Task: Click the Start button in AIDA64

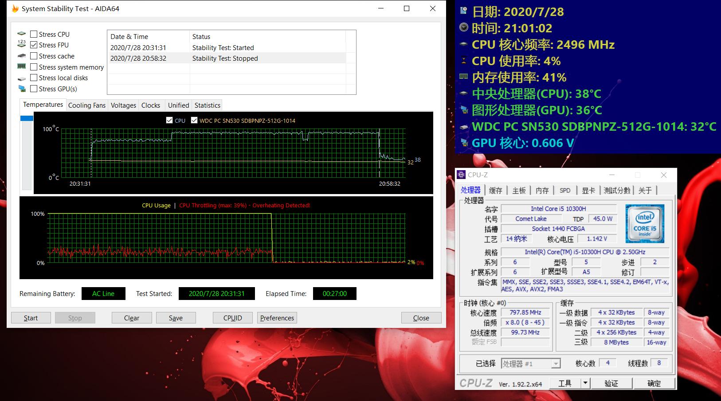Action: point(31,318)
